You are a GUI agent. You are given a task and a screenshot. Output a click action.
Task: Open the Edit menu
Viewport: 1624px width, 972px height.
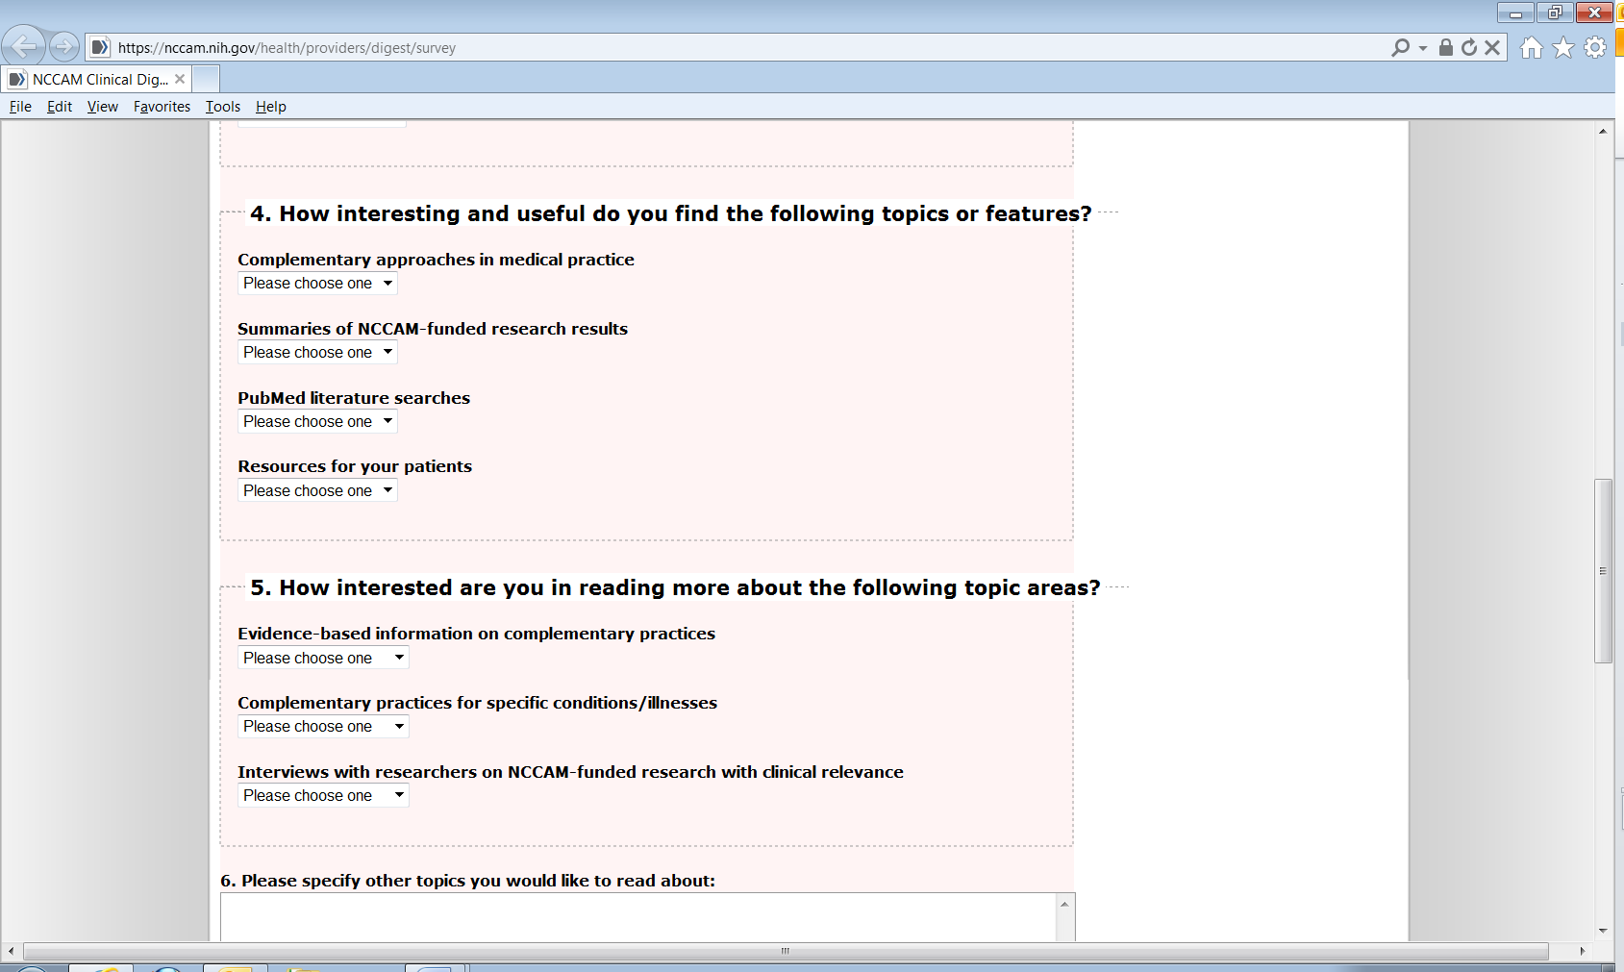tap(60, 107)
